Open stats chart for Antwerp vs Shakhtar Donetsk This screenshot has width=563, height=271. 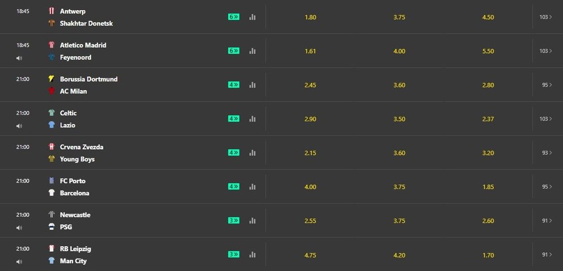pyautogui.click(x=252, y=17)
